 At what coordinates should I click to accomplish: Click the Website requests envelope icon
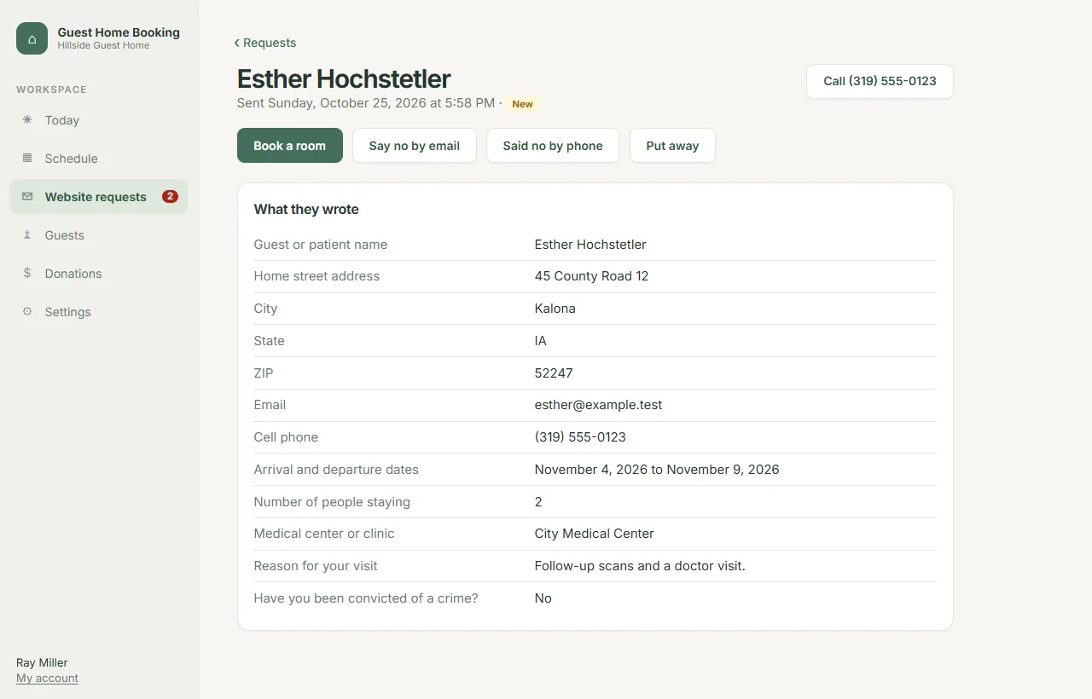27,197
